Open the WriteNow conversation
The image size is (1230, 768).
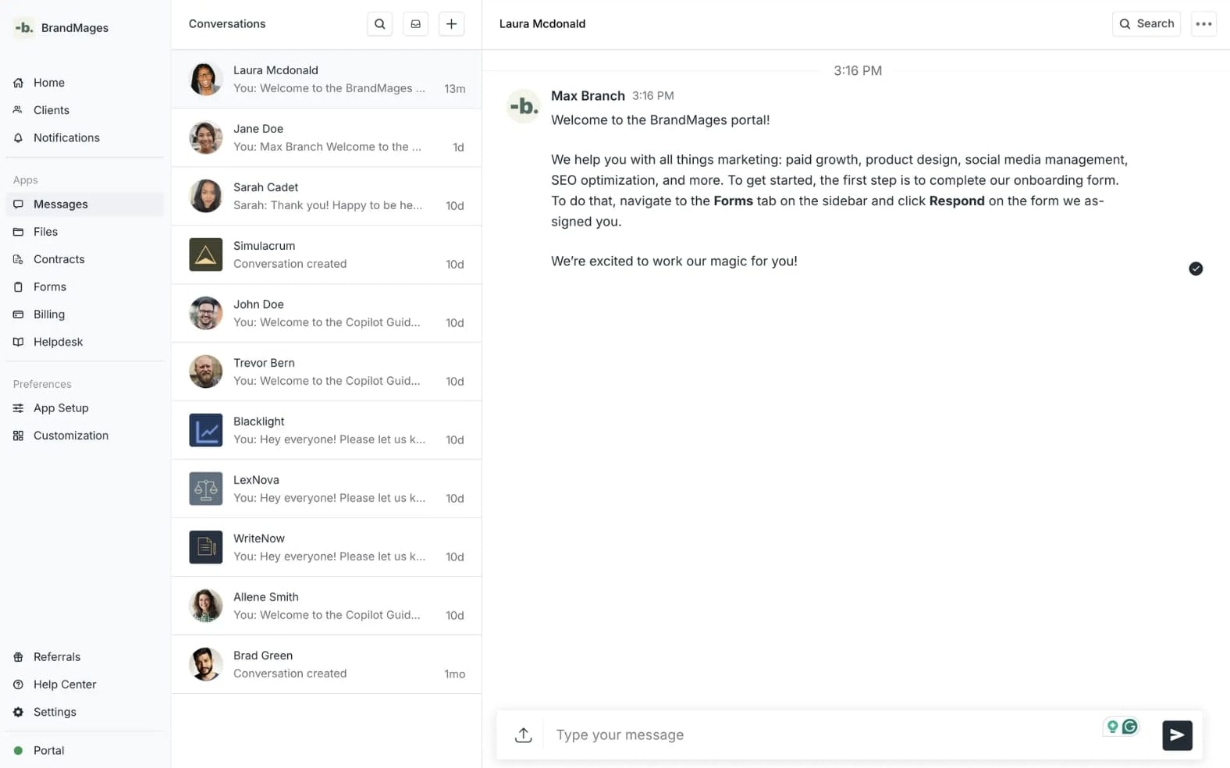[326, 548]
